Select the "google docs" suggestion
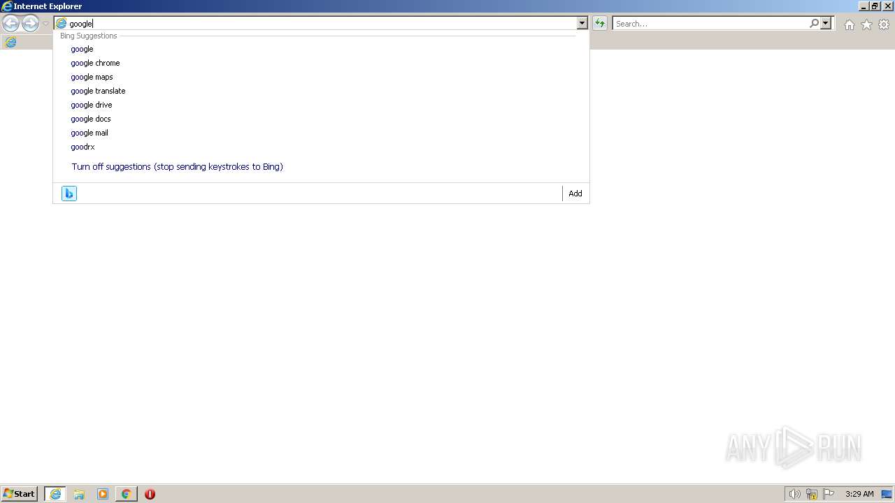895x503 pixels. point(321,119)
